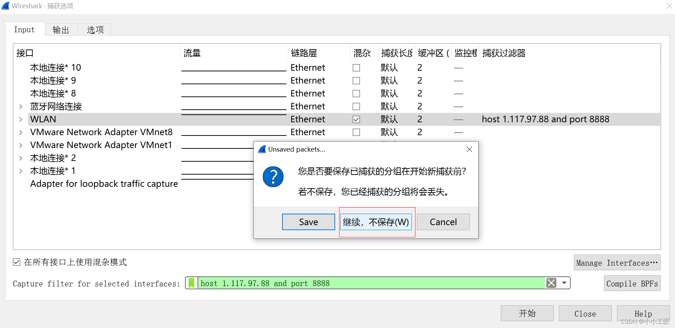675x328 pixels.
Task: Select the 本地连接* 1 interface
Action: tap(53, 171)
